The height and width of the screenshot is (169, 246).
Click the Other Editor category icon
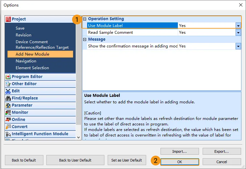(8, 84)
